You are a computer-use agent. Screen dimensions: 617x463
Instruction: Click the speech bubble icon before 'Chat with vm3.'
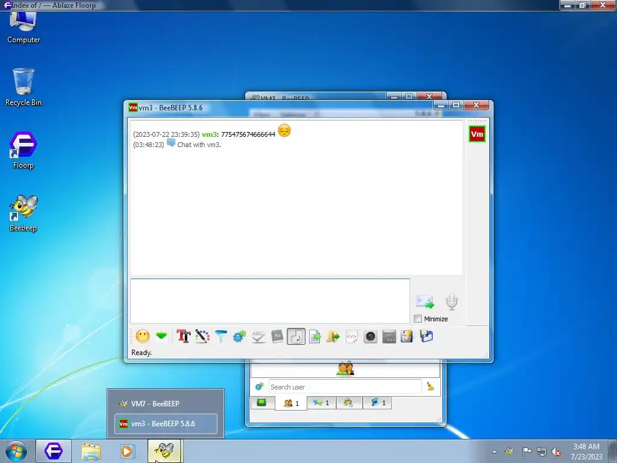(x=171, y=143)
